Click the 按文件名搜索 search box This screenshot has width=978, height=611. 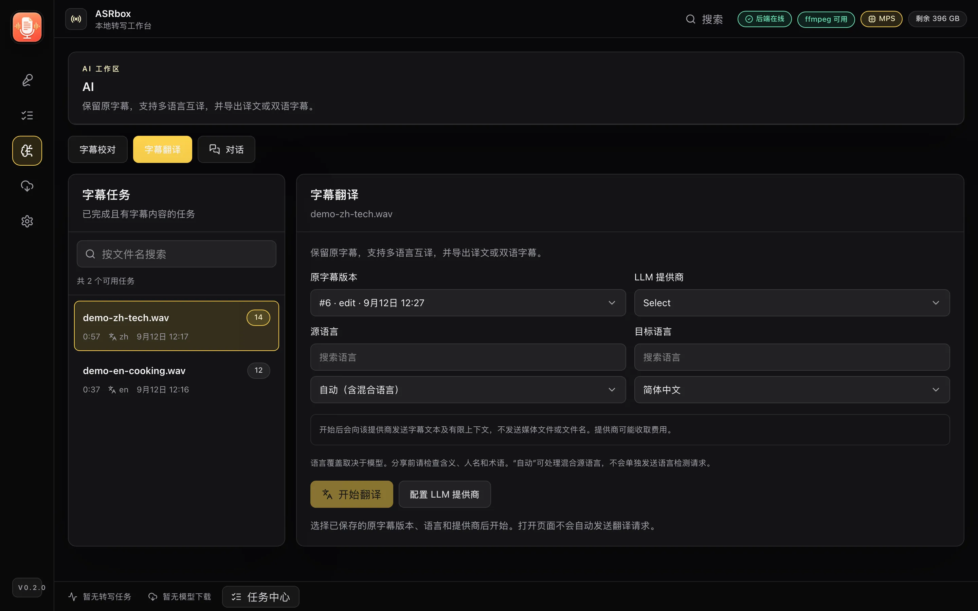pos(176,254)
